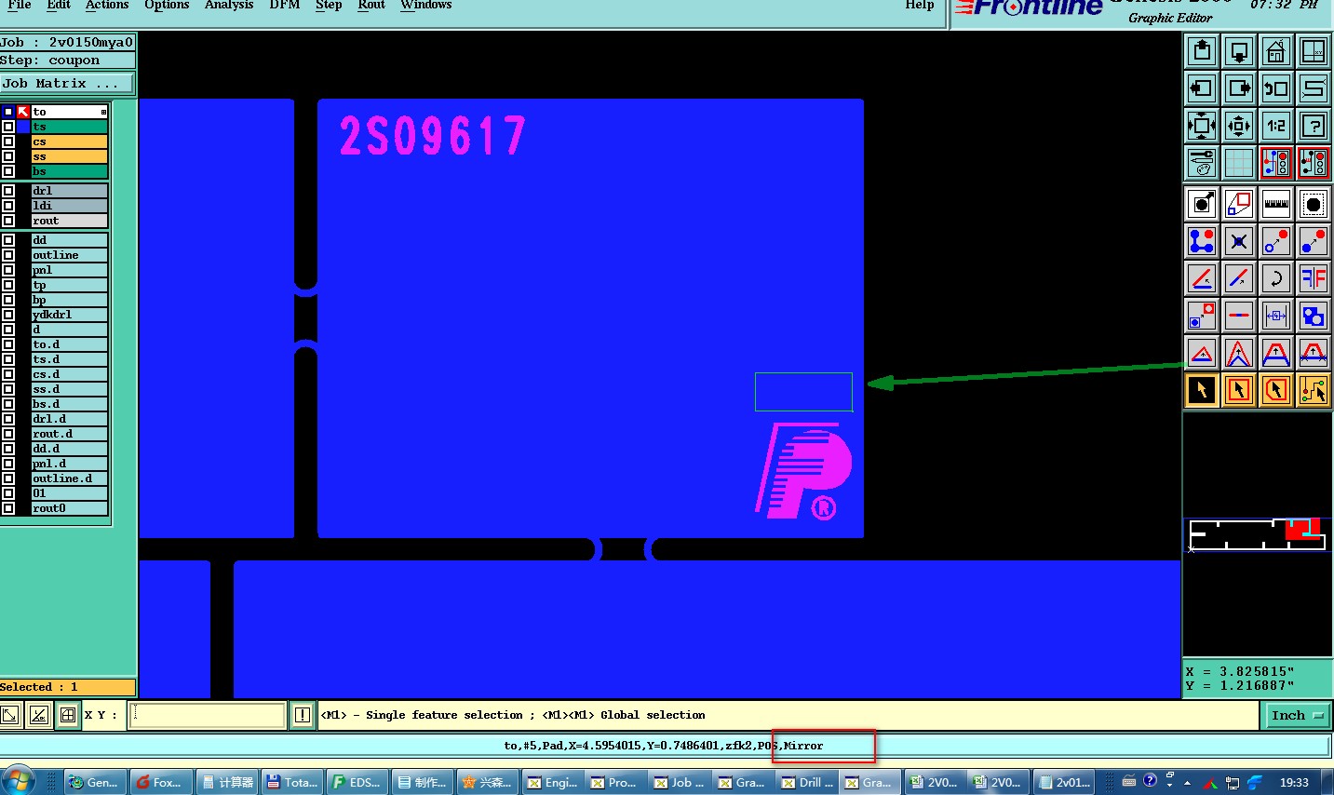Click the panel overview minimap thumbnail

(x=1257, y=535)
